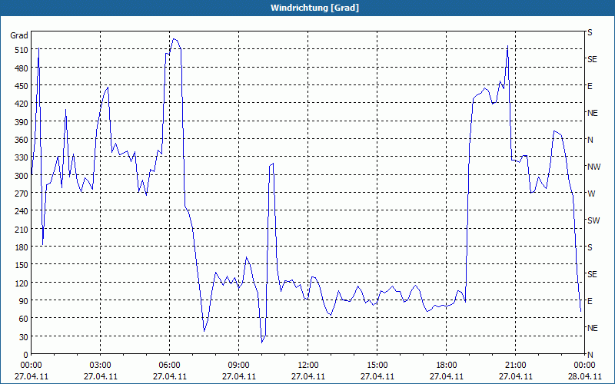Click the NW compass label
The width and height of the screenshot is (615, 384).
click(x=593, y=167)
